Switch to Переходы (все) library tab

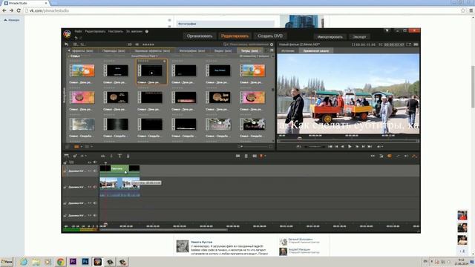114,51
